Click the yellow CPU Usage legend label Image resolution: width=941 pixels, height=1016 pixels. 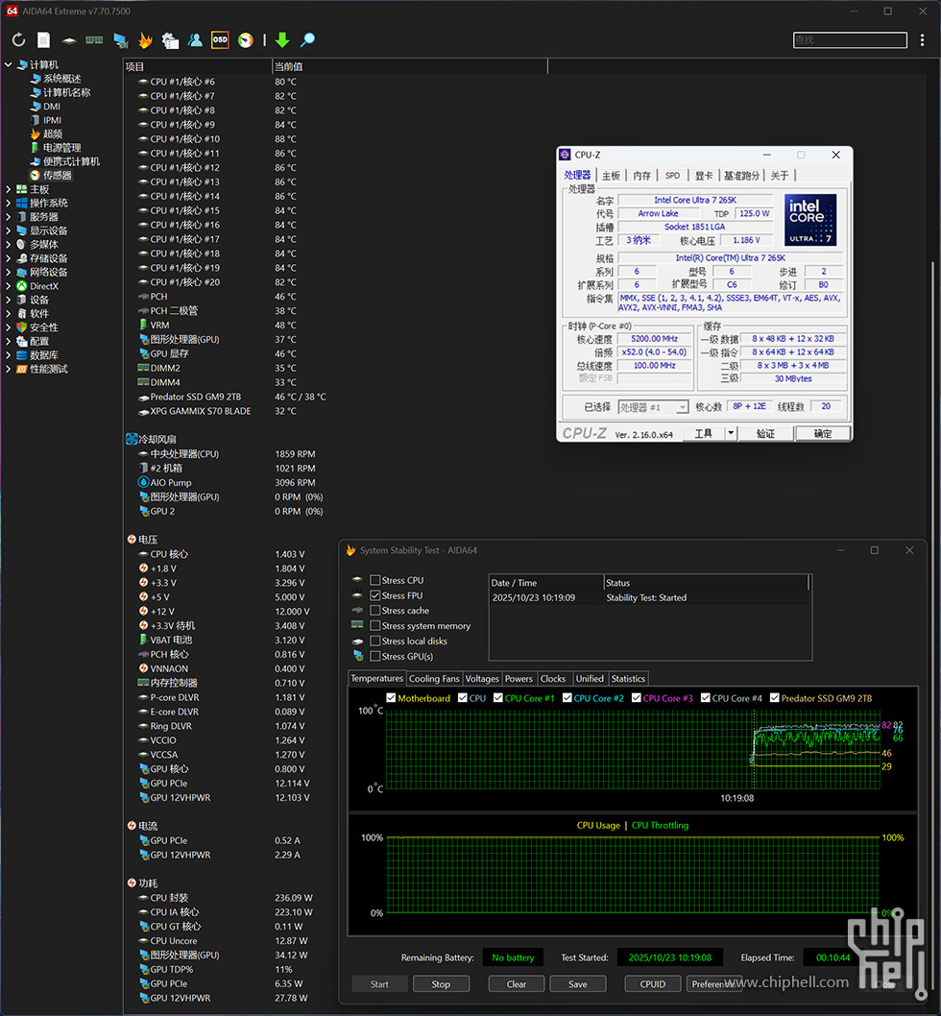click(597, 826)
